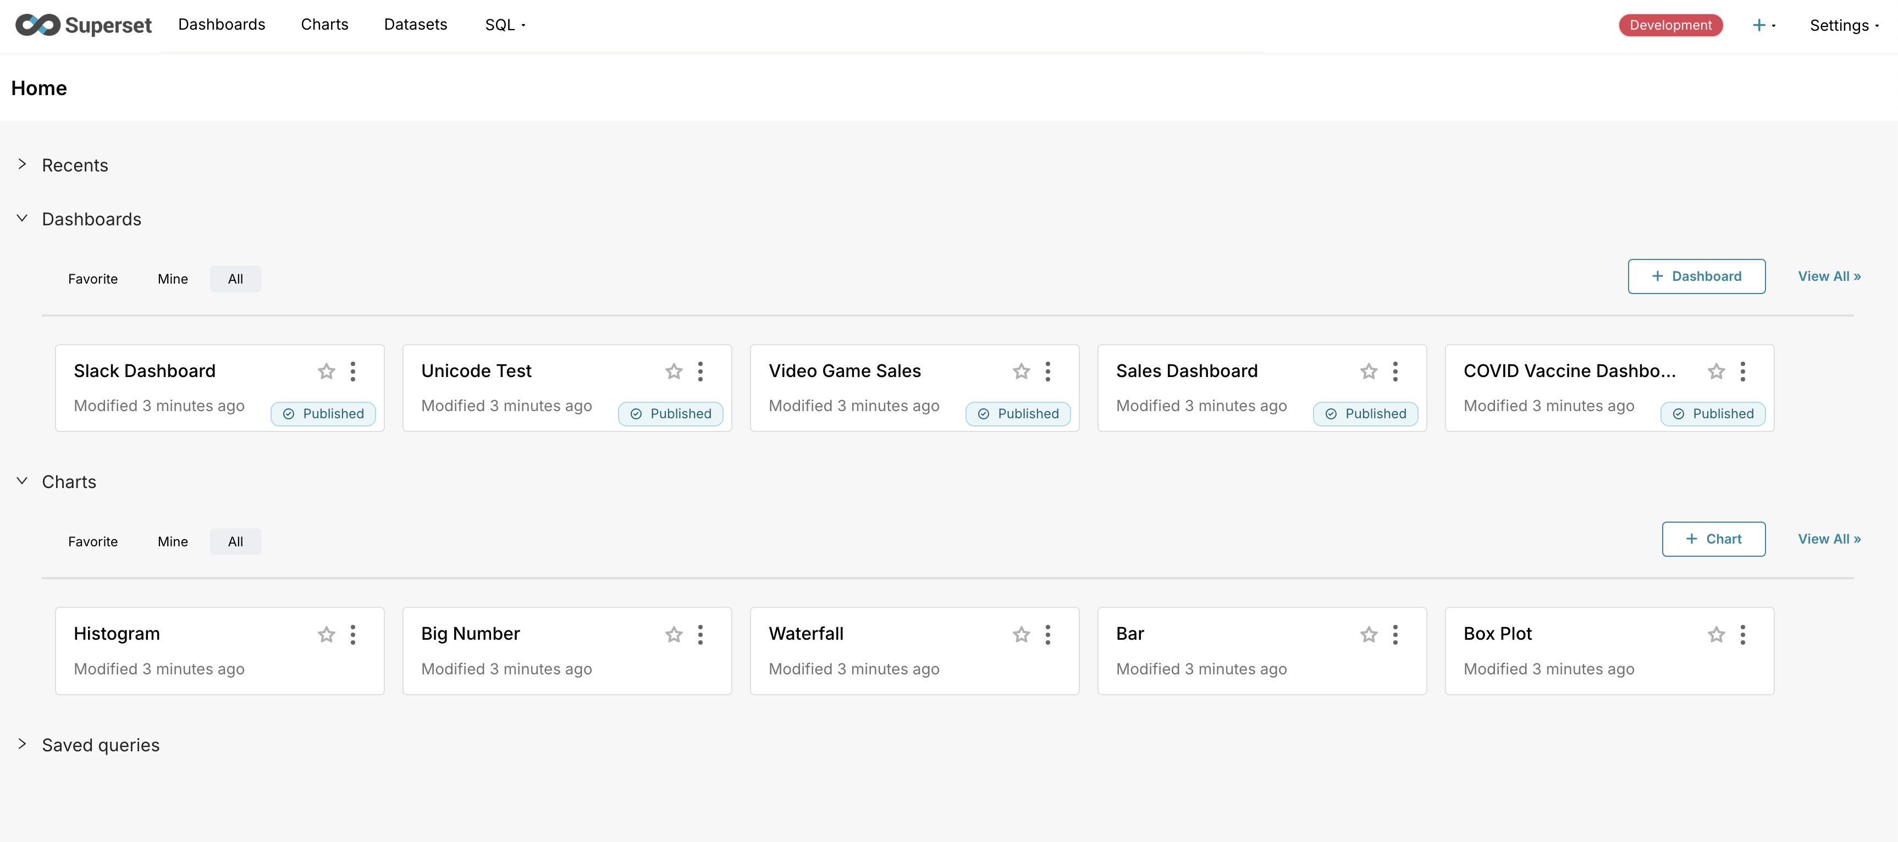Screen dimensions: 1898x842
Task: Click the Bar chart star icon
Action: (x=1369, y=634)
